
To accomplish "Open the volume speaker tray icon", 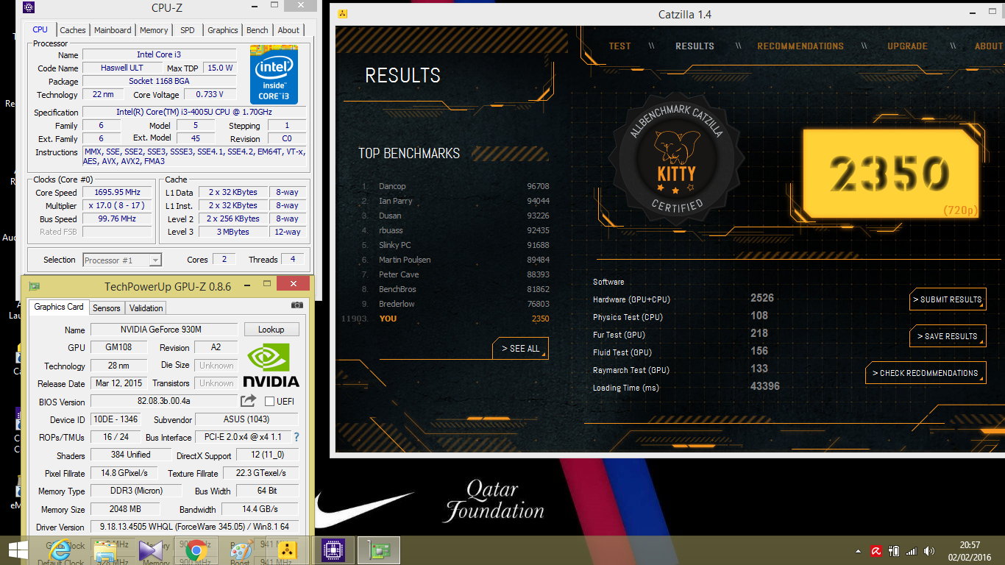I will [929, 550].
